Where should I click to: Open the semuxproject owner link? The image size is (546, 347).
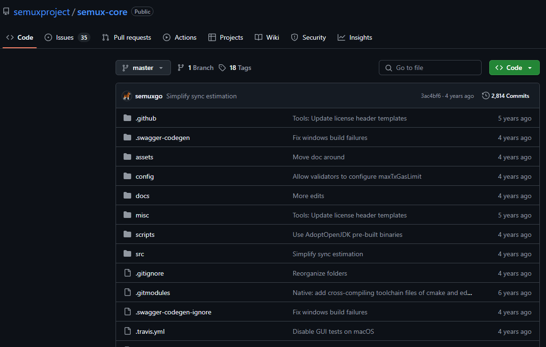(42, 12)
